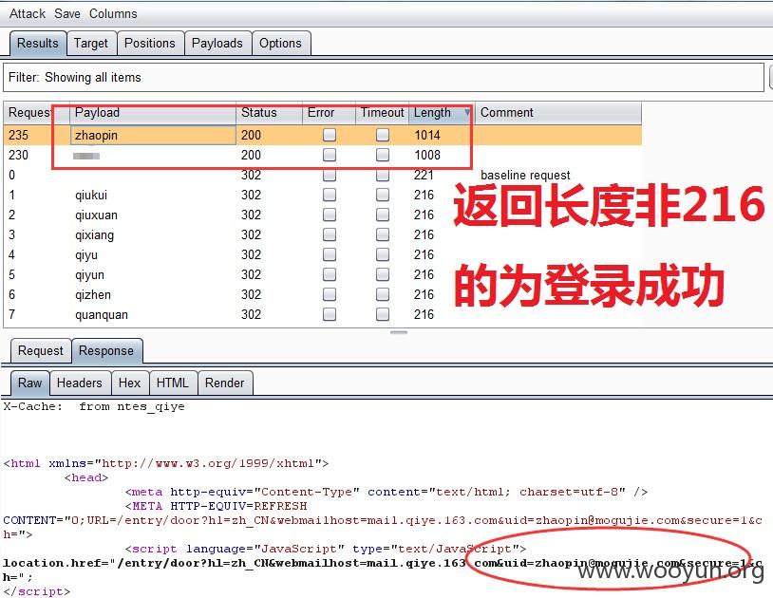Switch to the Response tab
The height and width of the screenshot is (598, 773).
click(x=106, y=350)
